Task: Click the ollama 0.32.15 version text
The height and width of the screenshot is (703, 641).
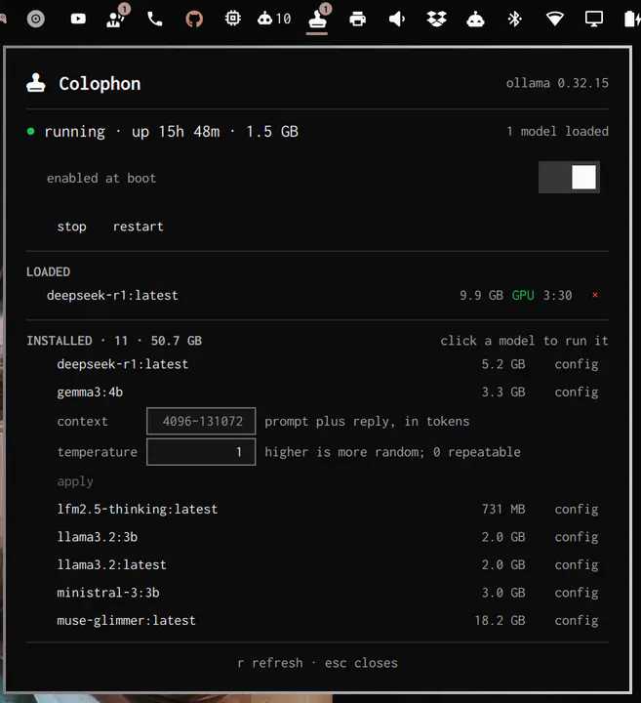Action: (x=557, y=83)
